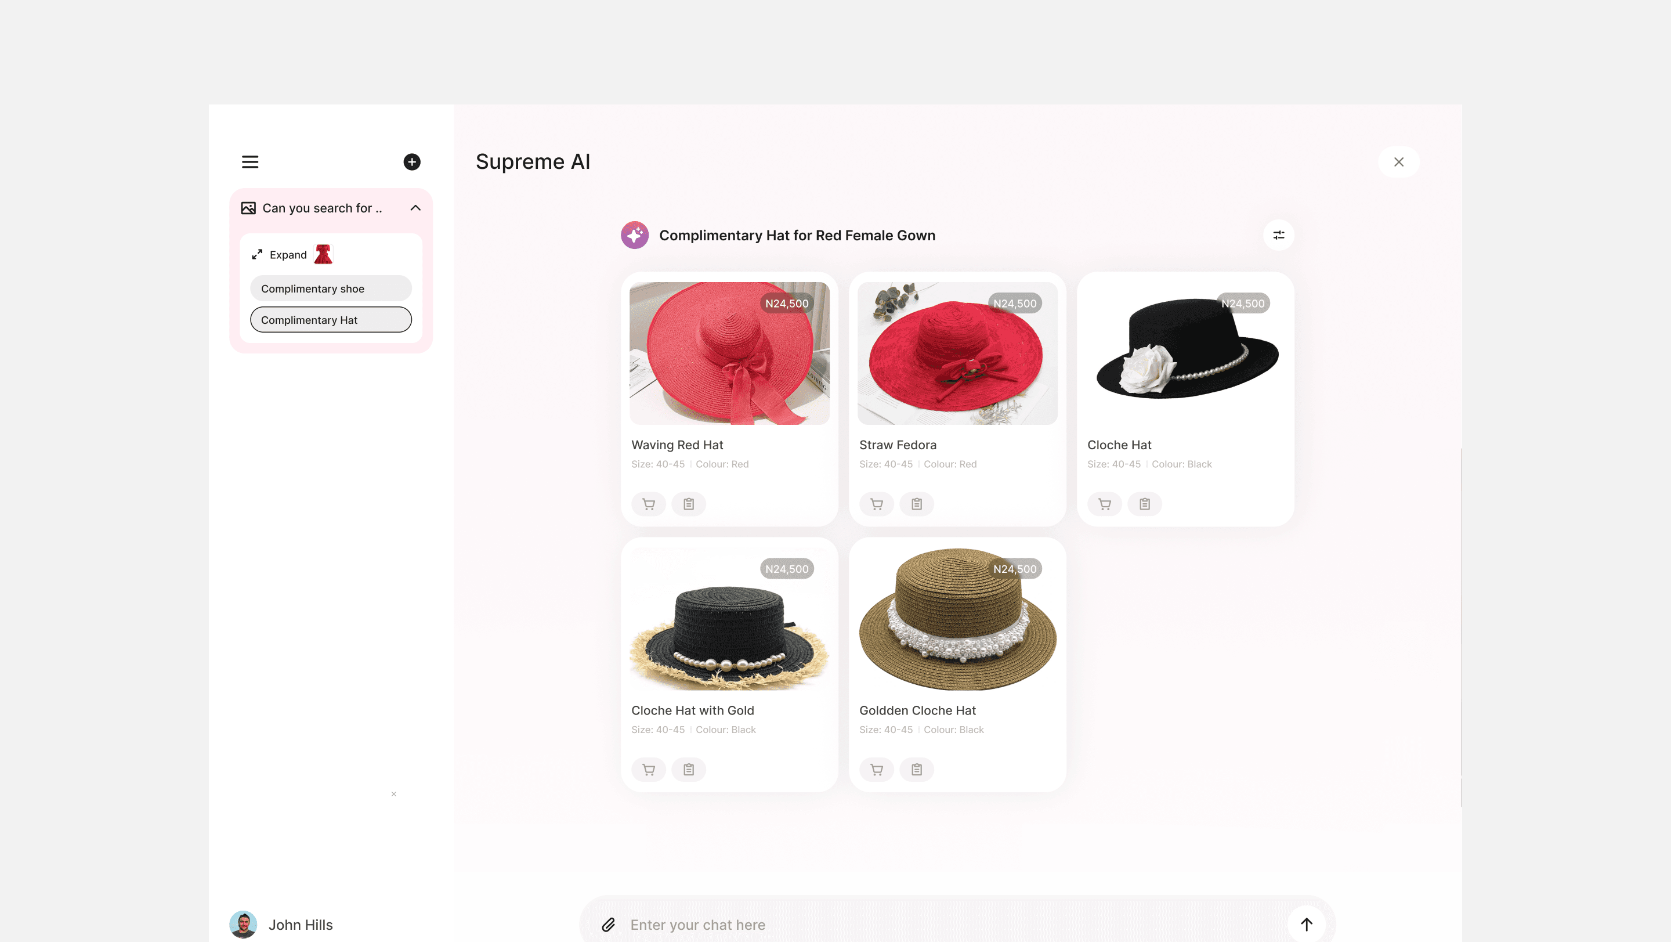The width and height of the screenshot is (1671, 942).
Task: Open the filter settings icon
Action: pos(1278,236)
